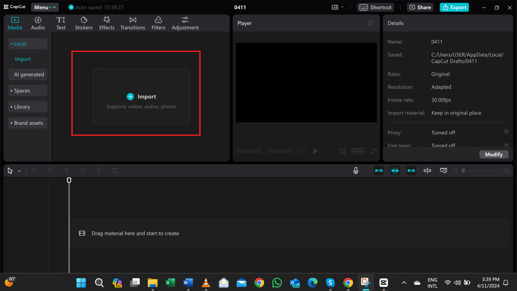This screenshot has width=517, height=291.
Task: Enter fullscreen preview from the Player
Action: pyautogui.click(x=373, y=151)
